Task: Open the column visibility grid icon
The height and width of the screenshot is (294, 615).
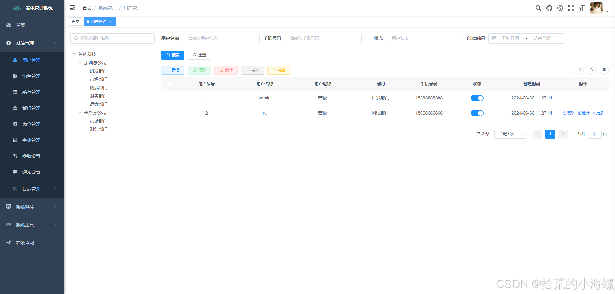Action: tap(604, 70)
